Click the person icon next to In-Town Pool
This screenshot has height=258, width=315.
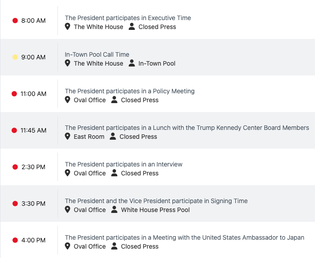point(131,63)
